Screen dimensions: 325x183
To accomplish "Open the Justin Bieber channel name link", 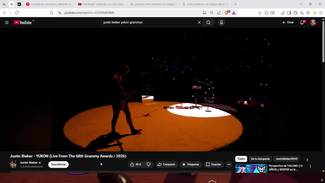I will [x=29, y=163].
